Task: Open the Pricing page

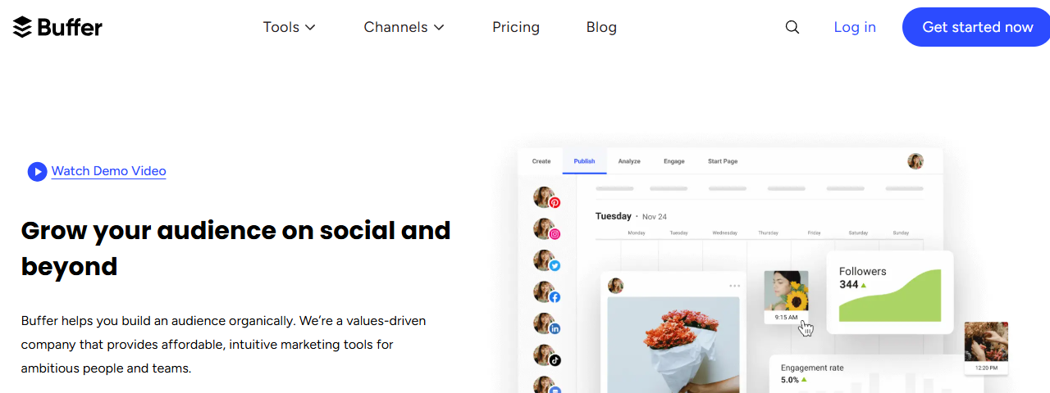Action: click(516, 27)
